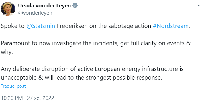Click the phrase strongest possible response
The width and height of the screenshot is (200, 103).
(124, 78)
